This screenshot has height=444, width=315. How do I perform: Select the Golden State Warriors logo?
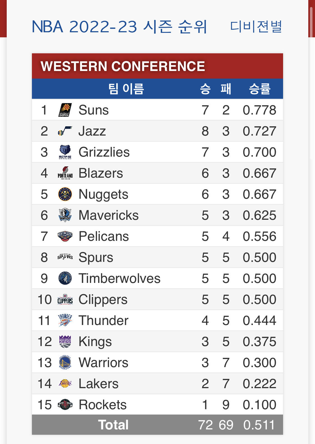click(65, 363)
